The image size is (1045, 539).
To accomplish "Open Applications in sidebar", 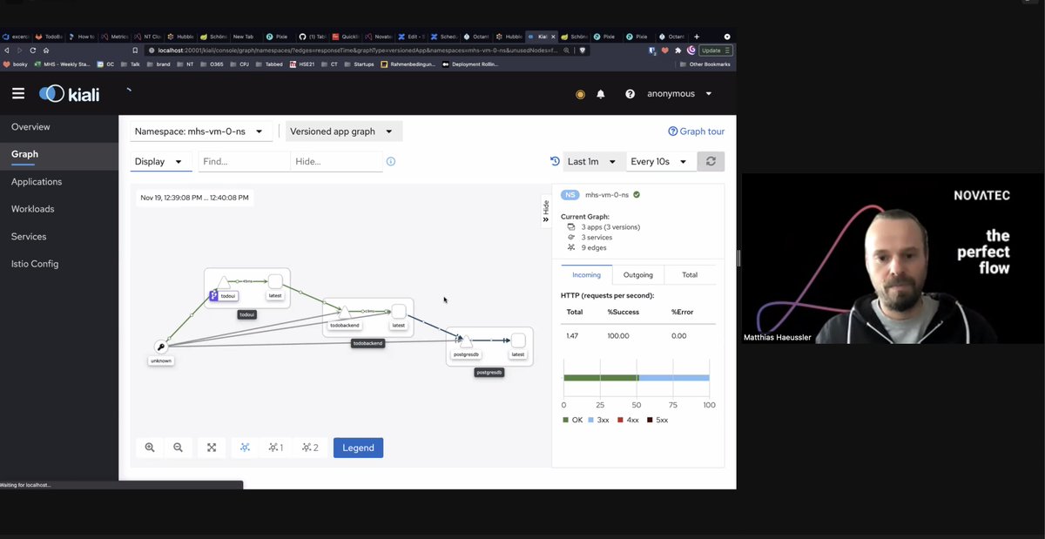I will 37,182.
